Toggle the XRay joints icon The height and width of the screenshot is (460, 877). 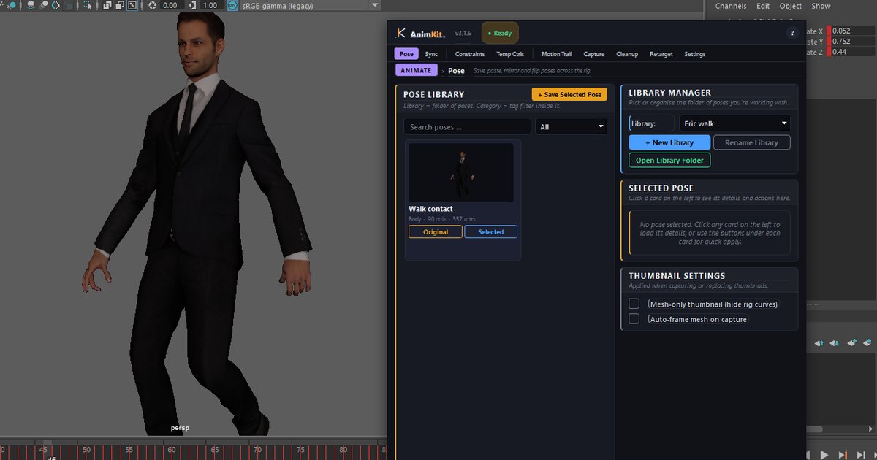tap(107, 5)
